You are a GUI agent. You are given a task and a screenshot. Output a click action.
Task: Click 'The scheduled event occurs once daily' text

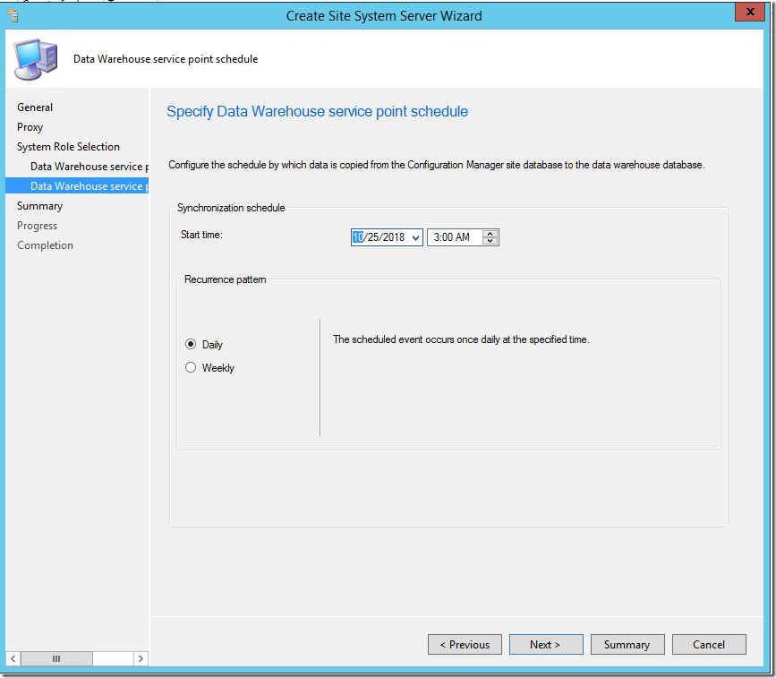pyautogui.click(x=461, y=339)
